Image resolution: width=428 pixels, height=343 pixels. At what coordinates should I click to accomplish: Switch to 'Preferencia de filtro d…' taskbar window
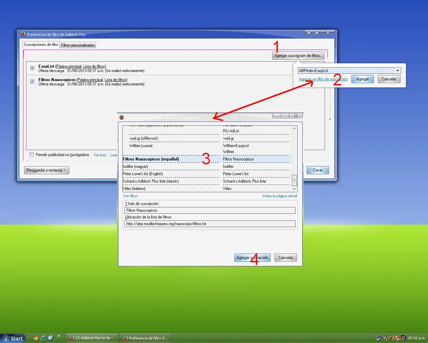pyautogui.click(x=146, y=338)
